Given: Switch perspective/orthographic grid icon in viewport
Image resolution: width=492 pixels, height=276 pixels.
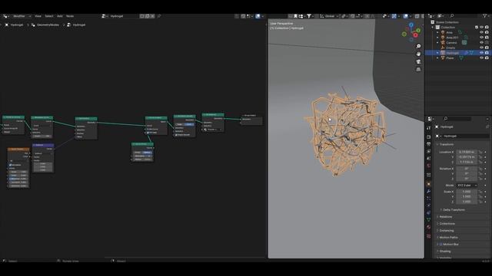Looking at the screenshot, I should point(418,70).
